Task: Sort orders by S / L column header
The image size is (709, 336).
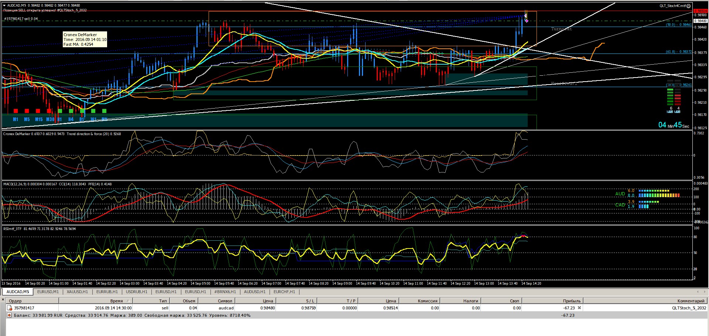Action: (x=296, y=301)
